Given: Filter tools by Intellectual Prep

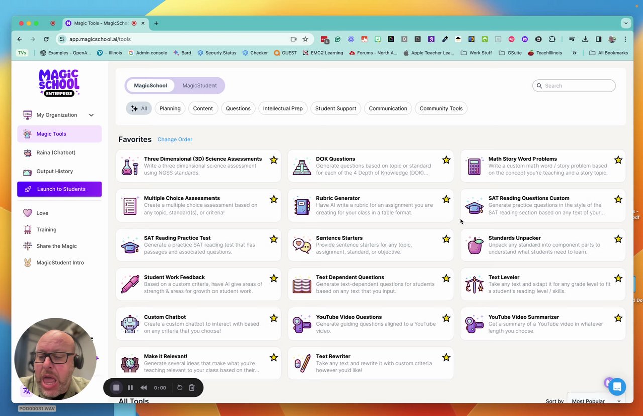Looking at the screenshot, I should coord(283,108).
